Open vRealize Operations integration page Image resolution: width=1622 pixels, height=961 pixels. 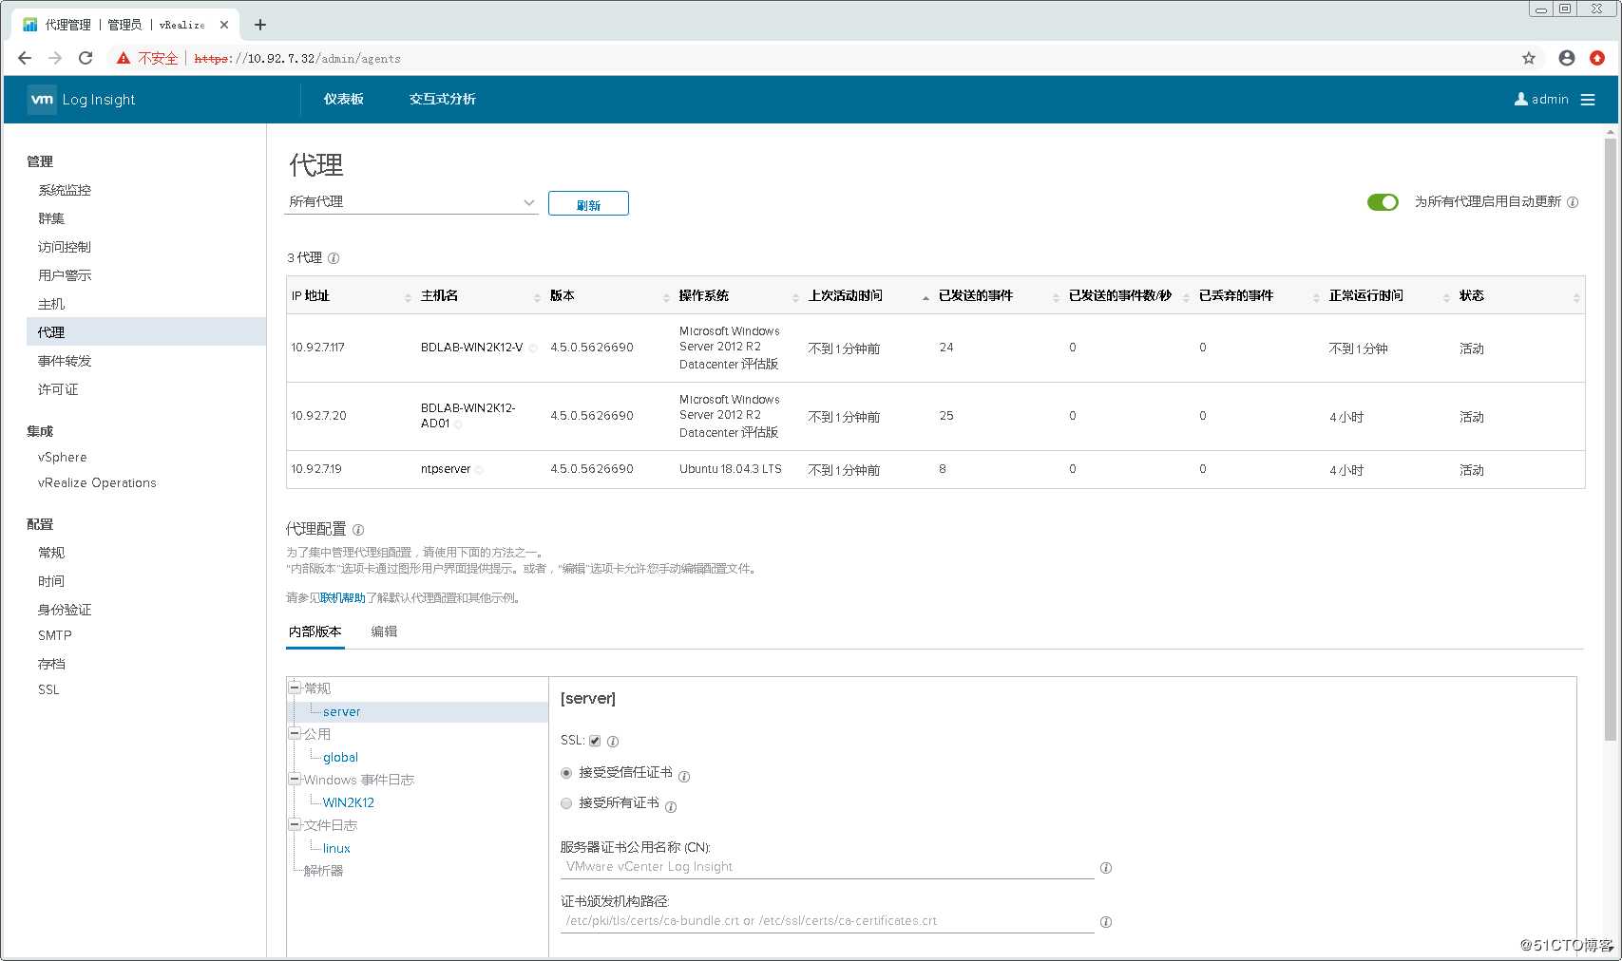point(97,482)
